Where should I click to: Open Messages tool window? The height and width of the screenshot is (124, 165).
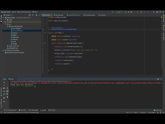[x=33, y=110]
